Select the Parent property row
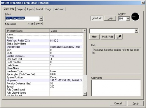The image size is (146, 108). (x=44, y=37)
